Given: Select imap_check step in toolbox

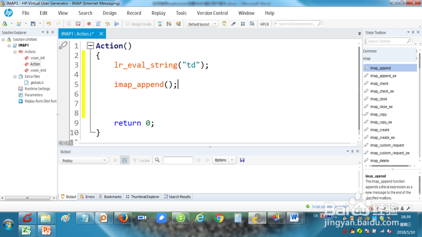Looking at the screenshot, I should coord(379,83).
